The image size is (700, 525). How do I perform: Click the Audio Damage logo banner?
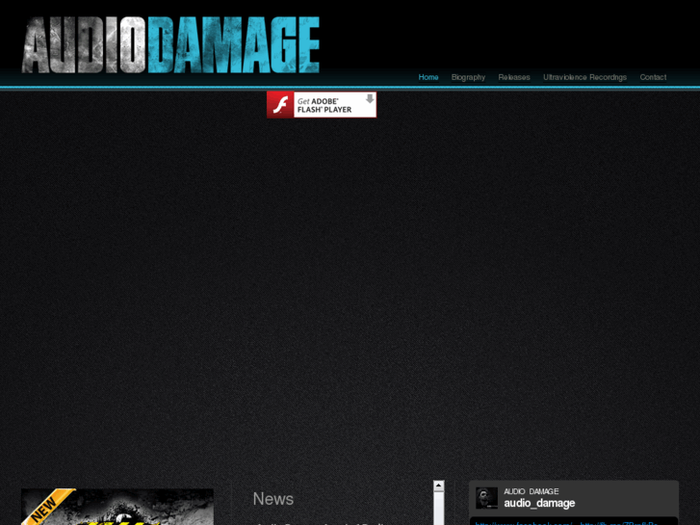(170, 44)
